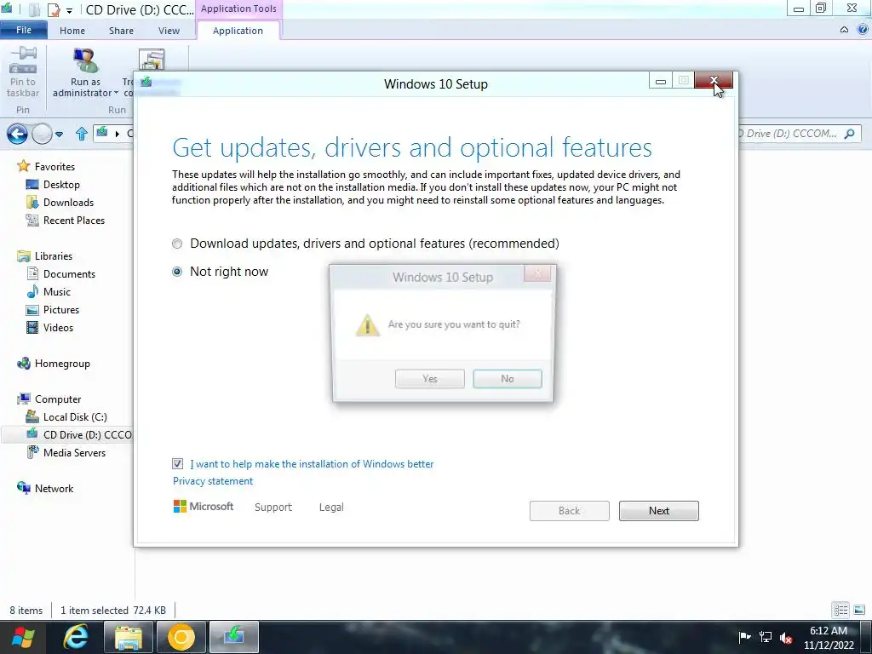
Task: Click Yes in the quit confirmation dialog
Action: click(429, 379)
